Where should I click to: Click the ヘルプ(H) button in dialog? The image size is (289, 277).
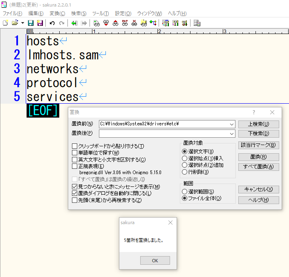(x=259, y=200)
